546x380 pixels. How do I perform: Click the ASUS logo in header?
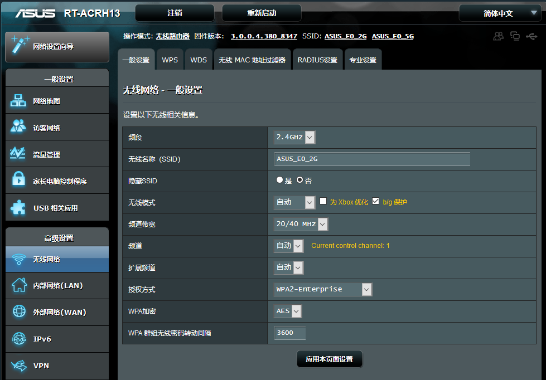(35, 13)
